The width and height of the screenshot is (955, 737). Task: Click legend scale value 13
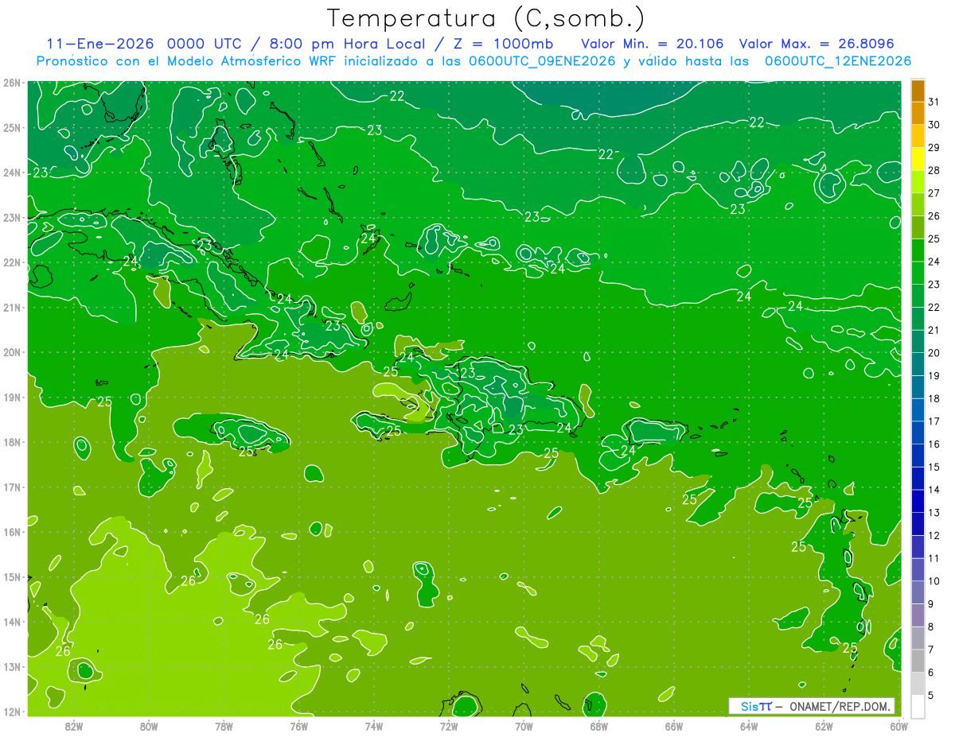[x=934, y=513]
